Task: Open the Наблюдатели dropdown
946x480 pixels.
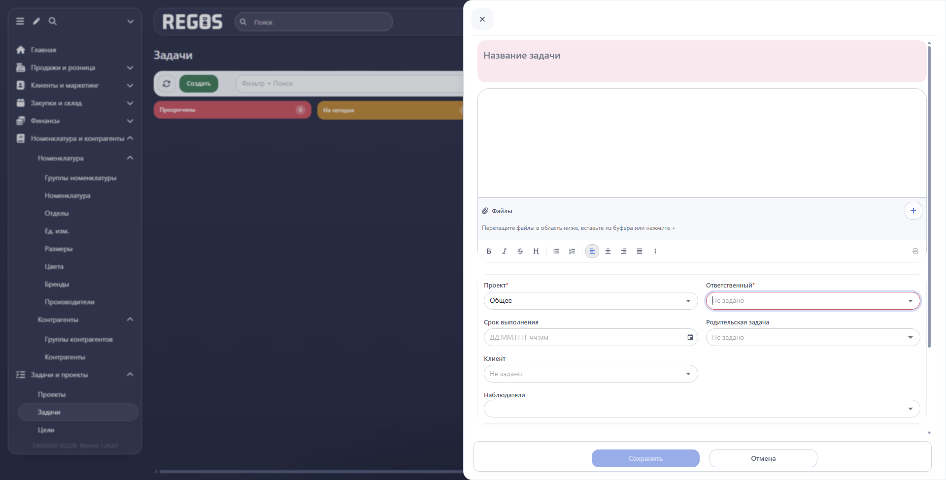Action: (702, 409)
